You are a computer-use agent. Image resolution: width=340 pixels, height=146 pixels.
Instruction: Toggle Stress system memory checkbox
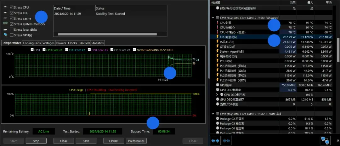pyautogui.click(x=12, y=24)
